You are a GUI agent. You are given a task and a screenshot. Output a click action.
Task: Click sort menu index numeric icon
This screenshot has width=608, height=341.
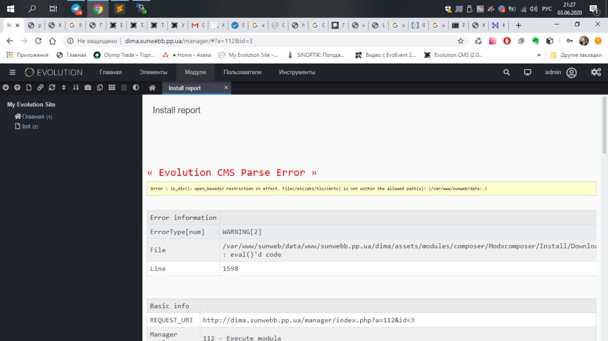(x=76, y=87)
